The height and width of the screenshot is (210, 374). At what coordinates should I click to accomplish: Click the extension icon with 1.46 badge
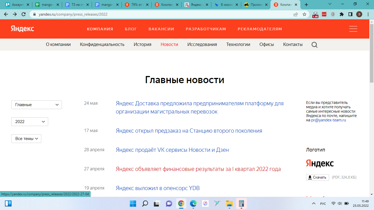[x=315, y=14]
